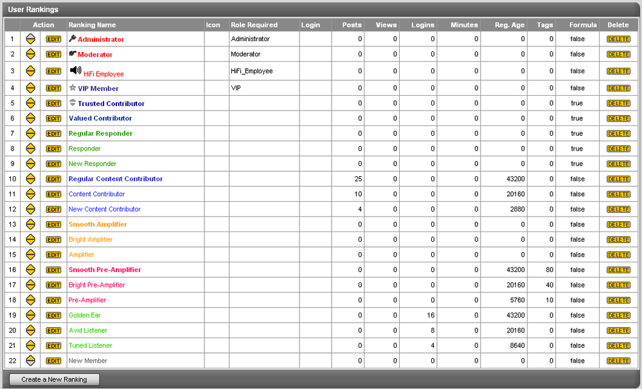Screen dimensions: 642x389
Task: Delete the Tuned Listener ranking
Action: [618, 346]
